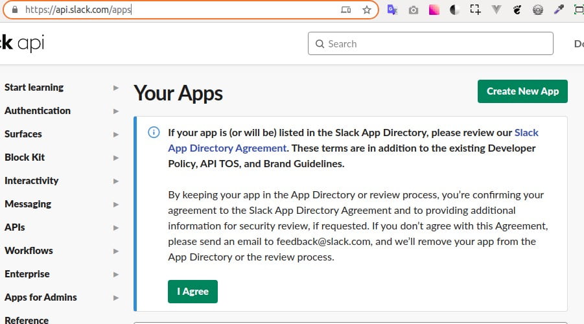
Task: Click the camera screenshot extension icon
Action: tap(413, 10)
